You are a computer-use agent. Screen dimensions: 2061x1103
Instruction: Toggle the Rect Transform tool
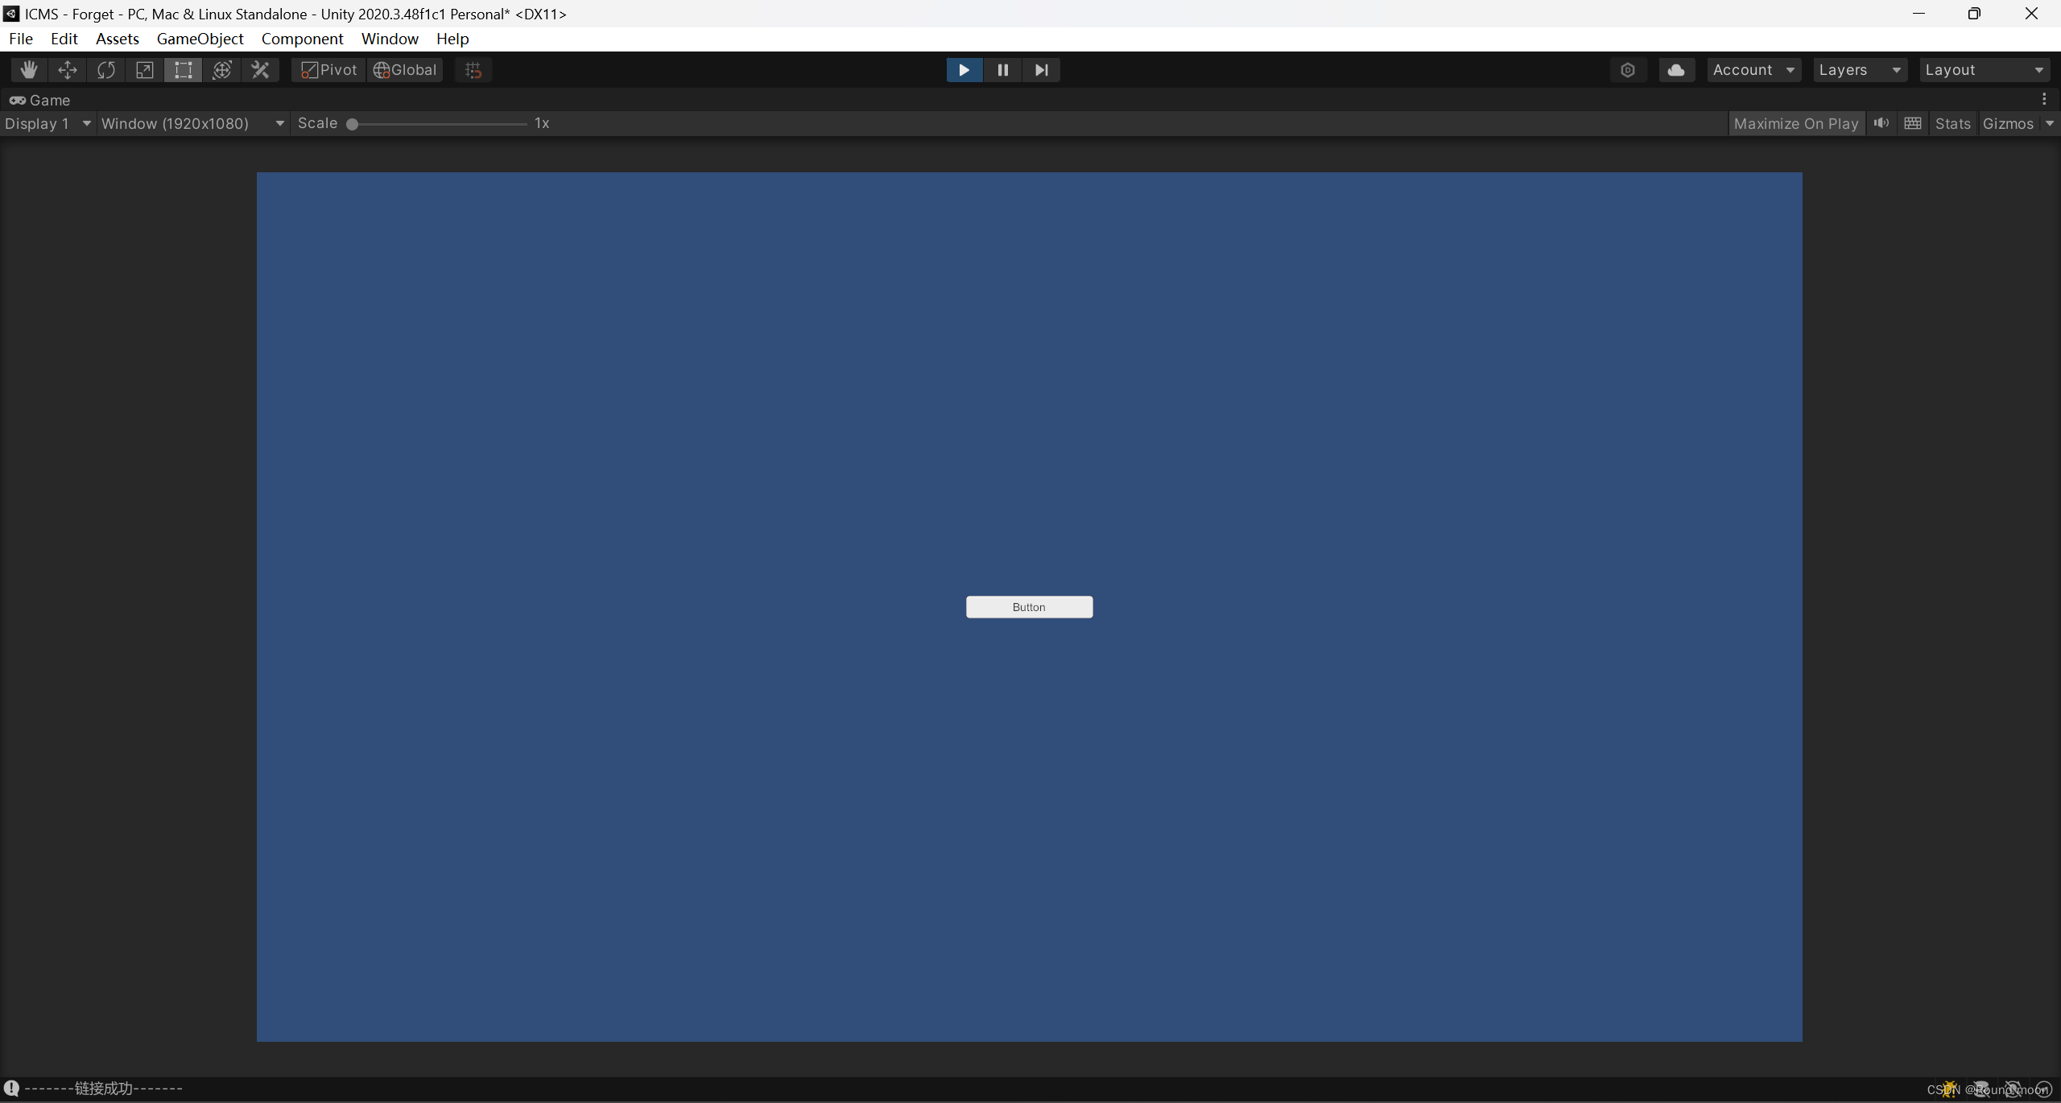click(184, 69)
